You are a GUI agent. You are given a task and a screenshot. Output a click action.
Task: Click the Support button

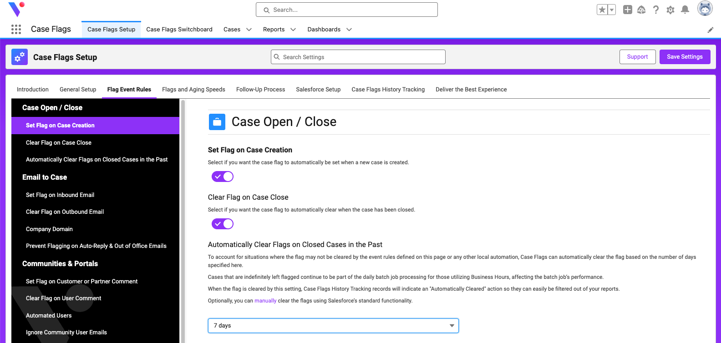click(x=638, y=57)
